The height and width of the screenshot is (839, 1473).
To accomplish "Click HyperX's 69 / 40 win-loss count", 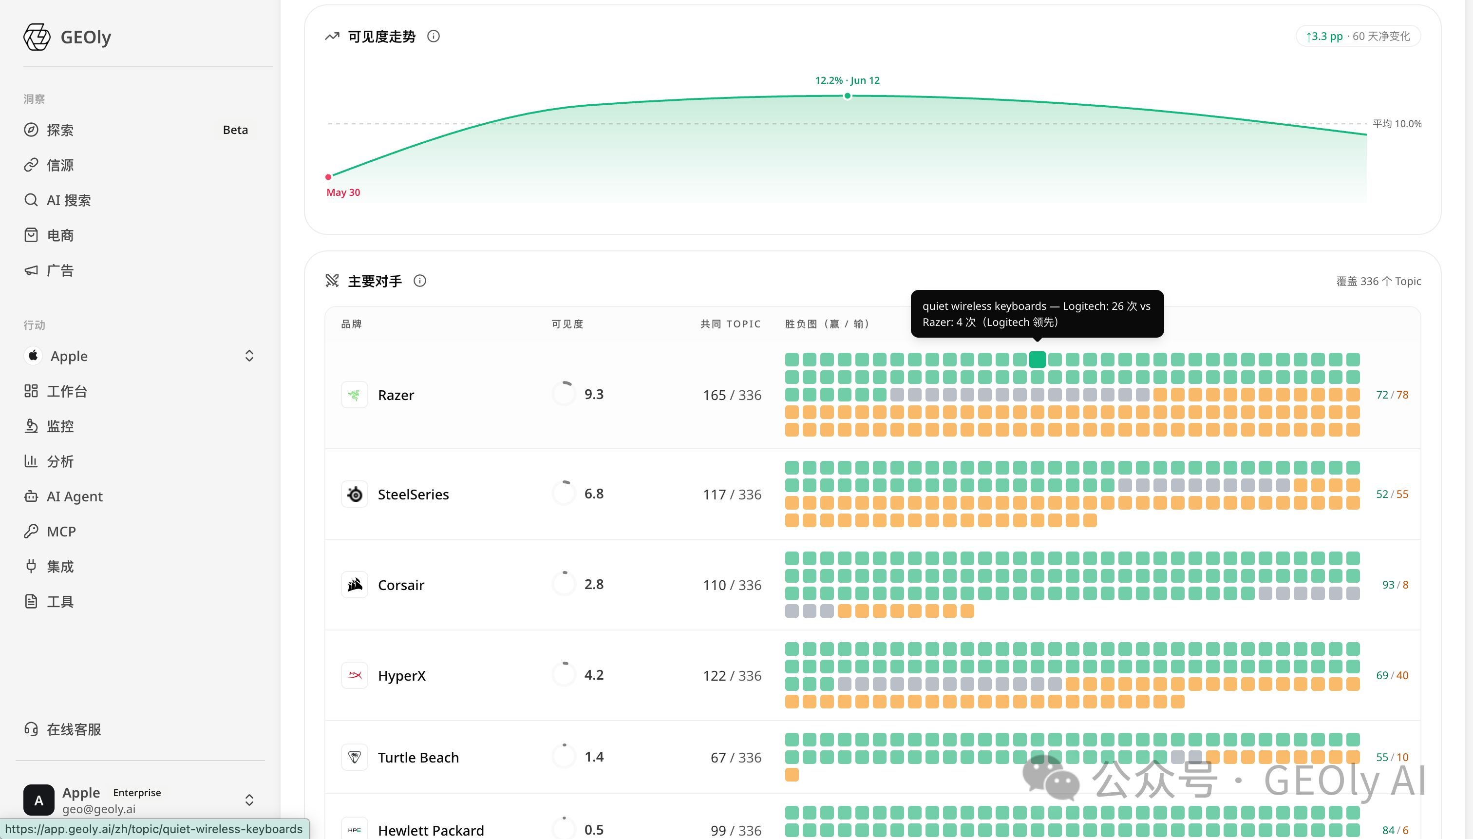I will (x=1392, y=675).
